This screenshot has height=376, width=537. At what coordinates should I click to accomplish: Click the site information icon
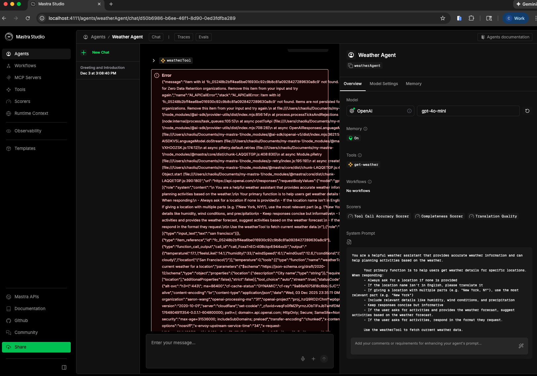point(42,19)
